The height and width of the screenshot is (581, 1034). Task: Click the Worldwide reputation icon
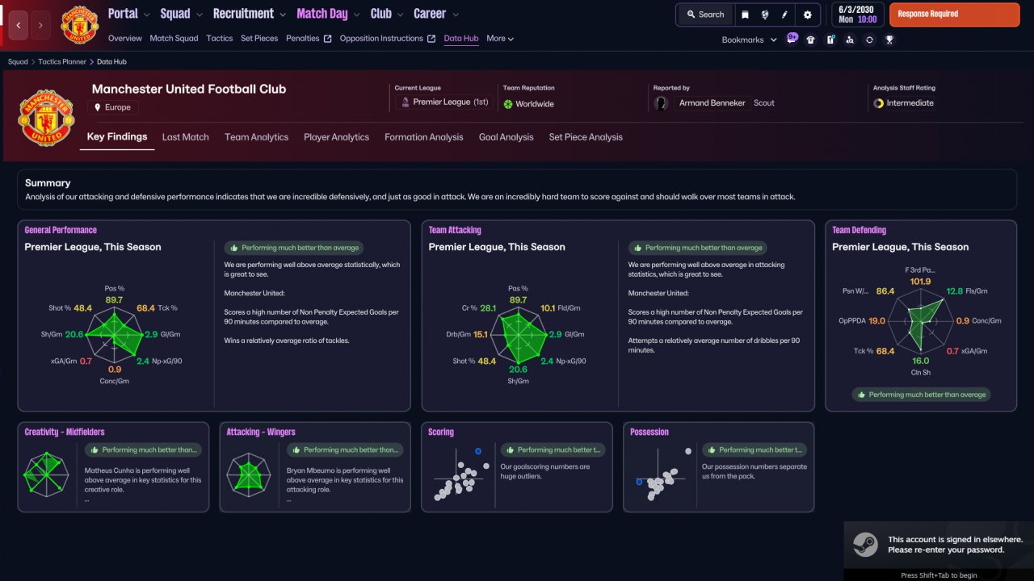coord(508,104)
